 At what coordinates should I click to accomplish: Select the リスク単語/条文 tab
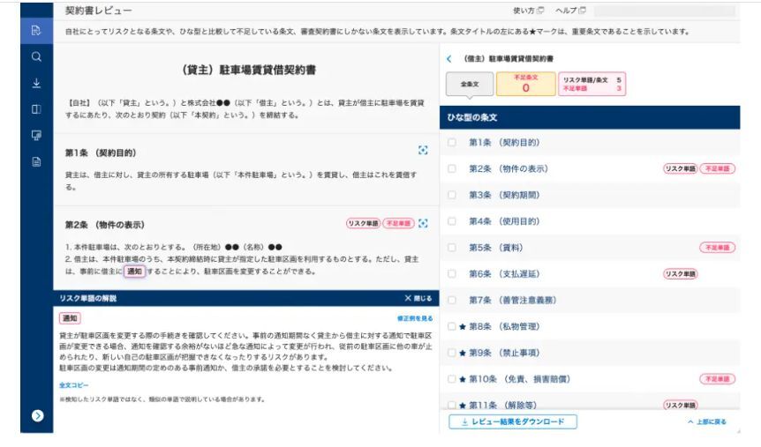click(x=591, y=84)
